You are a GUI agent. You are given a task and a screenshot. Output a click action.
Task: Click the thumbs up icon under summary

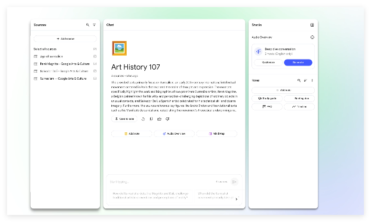pyautogui.click(x=159, y=119)
